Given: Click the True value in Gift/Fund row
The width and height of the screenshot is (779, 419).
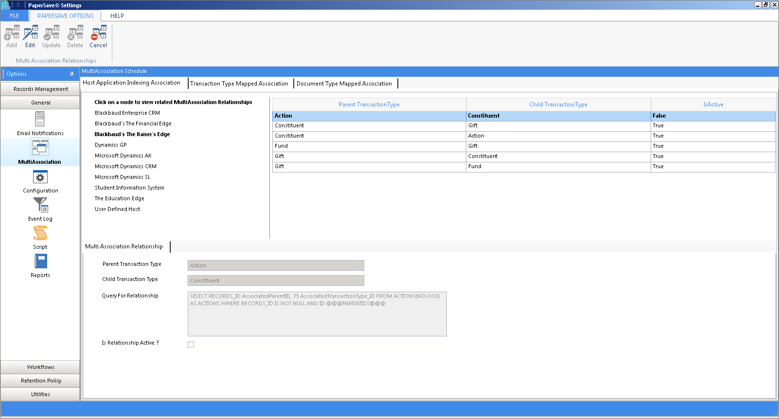Looking at the screenshot, I should [x=658, y=167].
